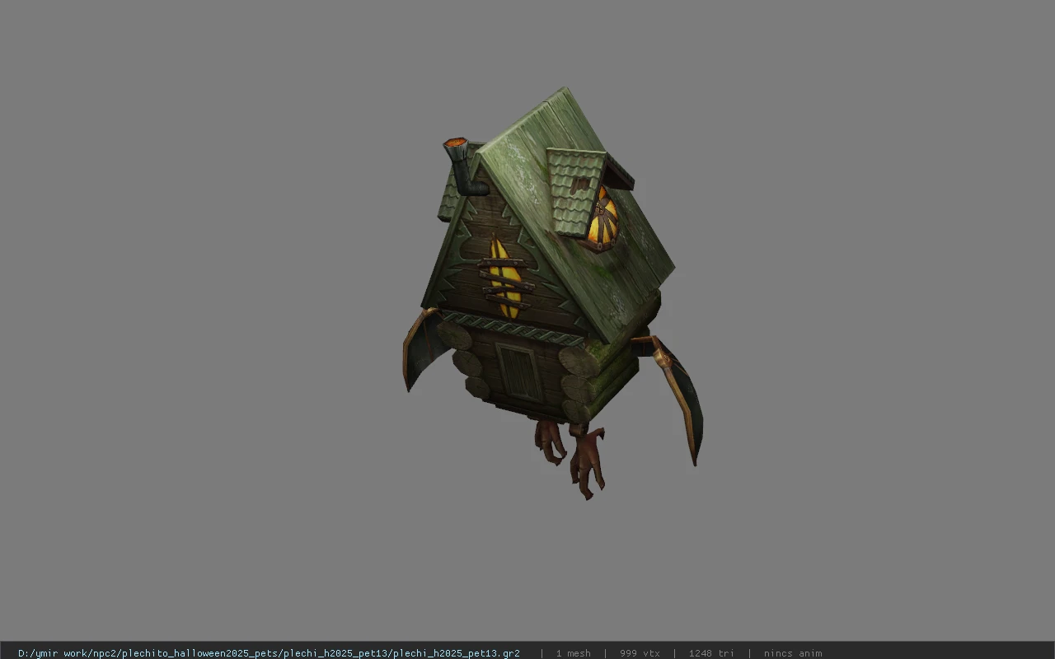
Task: Click the file path ending plechi_h2025_pet13.gr2
Action: [x=269, y=653]
